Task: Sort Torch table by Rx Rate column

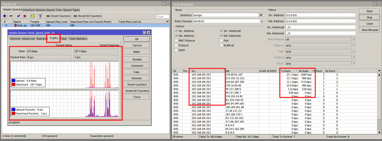Action: [305, 71]
